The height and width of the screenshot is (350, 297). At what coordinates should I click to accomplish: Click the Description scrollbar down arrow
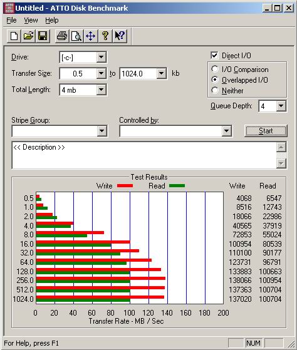click(281, 163)
